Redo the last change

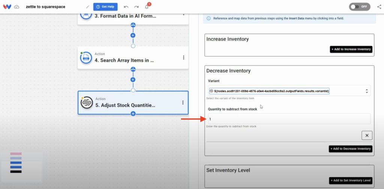136,7
